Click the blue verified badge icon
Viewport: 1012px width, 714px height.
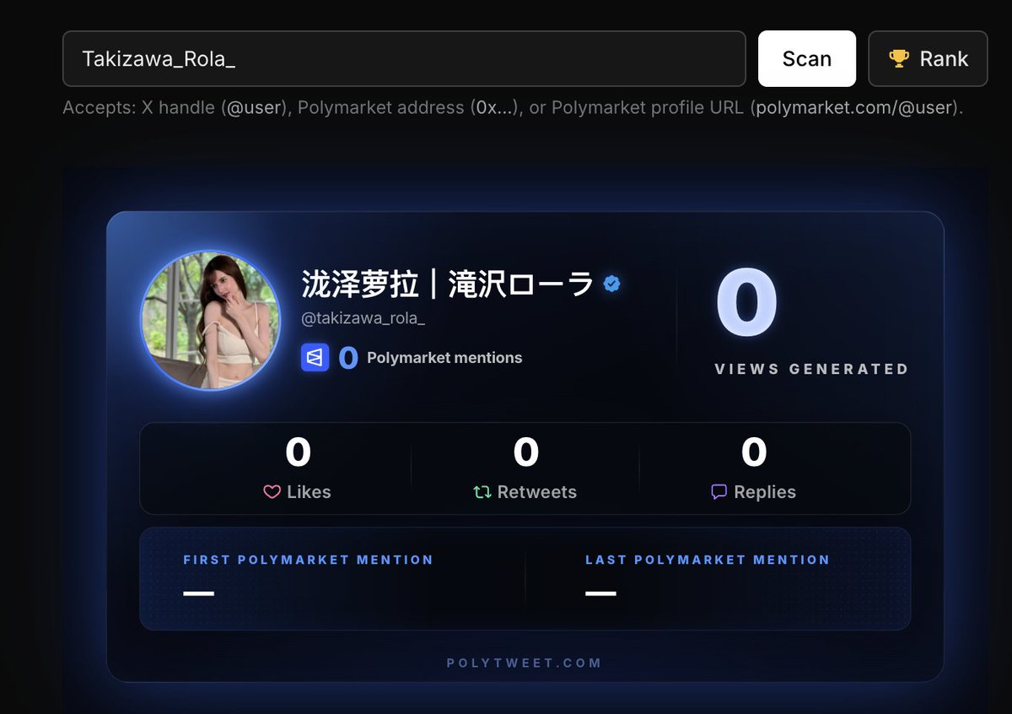612,284
